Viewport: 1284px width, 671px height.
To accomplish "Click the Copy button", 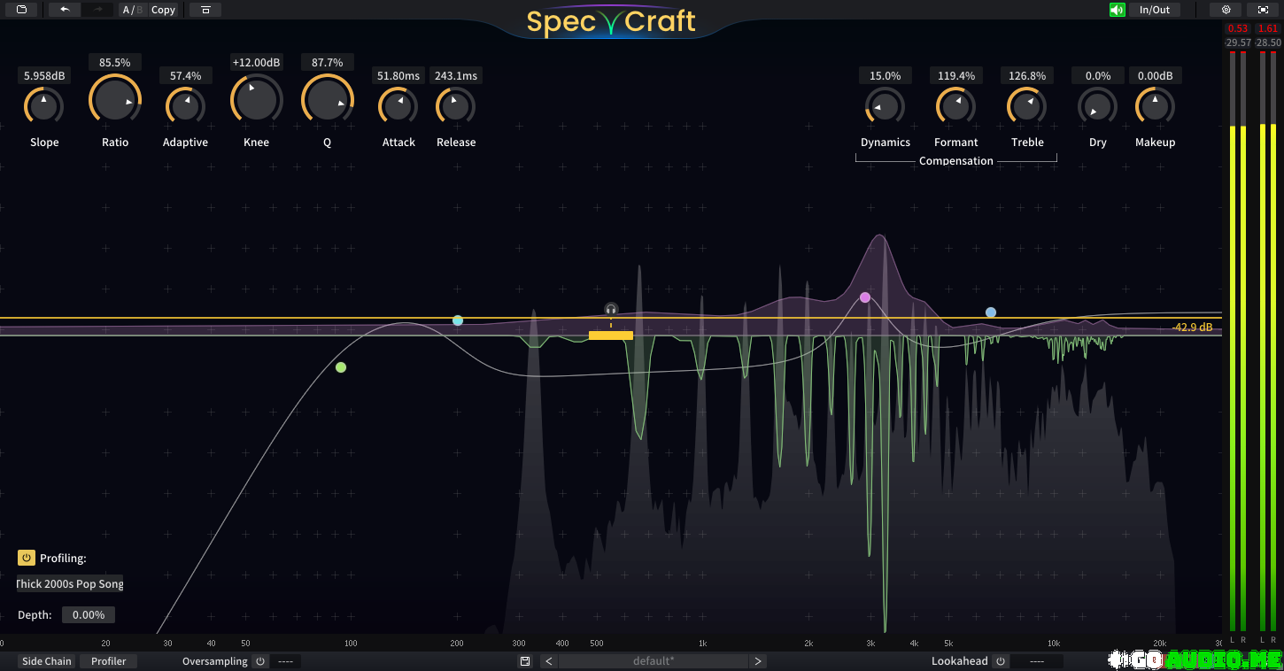I will (x=163, y=10).
